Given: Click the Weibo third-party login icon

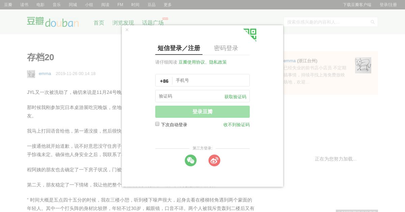Looking at the screenshot, I should click(x=214, y=161).
